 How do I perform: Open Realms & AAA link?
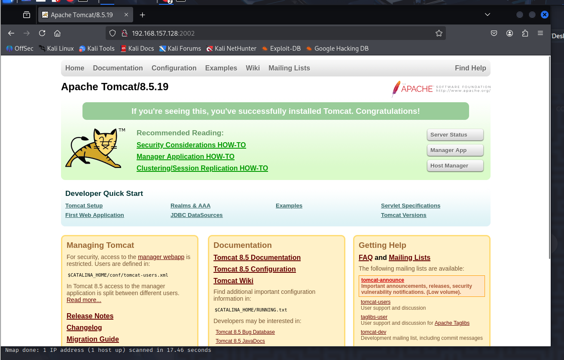[x=190, y=205]
